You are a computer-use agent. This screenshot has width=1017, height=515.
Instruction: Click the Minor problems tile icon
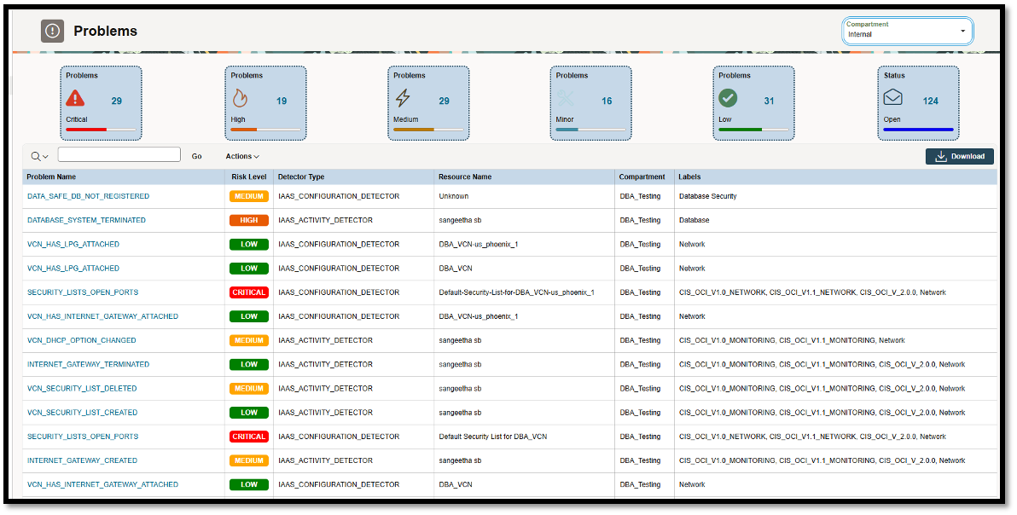coord(565,99)
